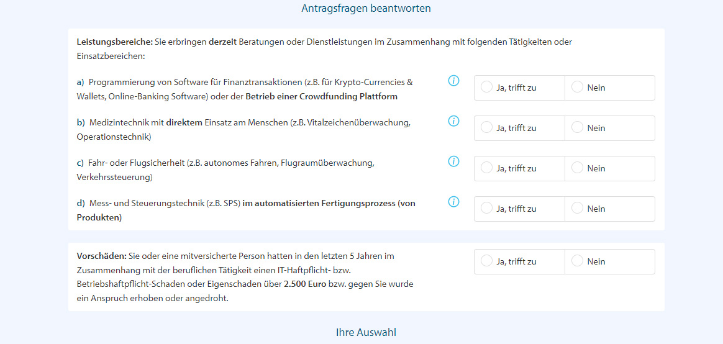Select 'Ja, trifft zu' for Vorschäden

pos(519,261)
